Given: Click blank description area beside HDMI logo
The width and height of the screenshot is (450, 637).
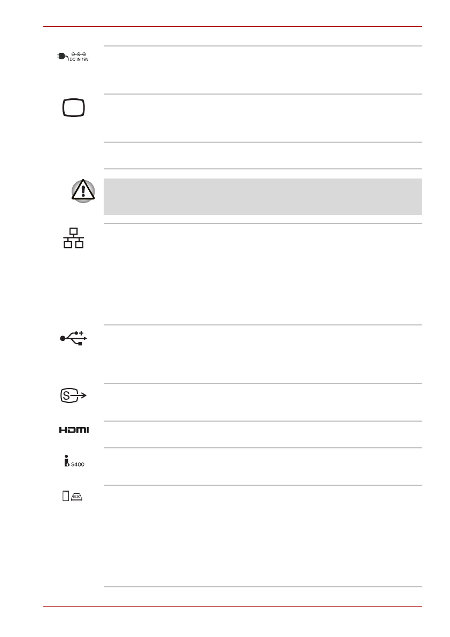Looking at the screenshot, I should pos(262,434).
